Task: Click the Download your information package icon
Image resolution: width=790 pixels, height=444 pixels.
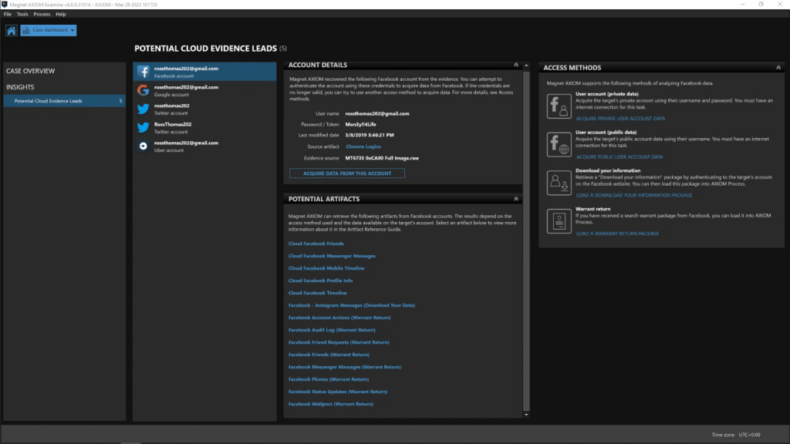Action: 558,183
